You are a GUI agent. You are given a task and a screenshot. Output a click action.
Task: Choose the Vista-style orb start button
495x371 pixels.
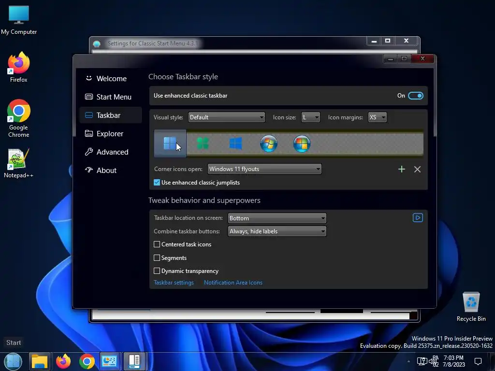(302, 143)
